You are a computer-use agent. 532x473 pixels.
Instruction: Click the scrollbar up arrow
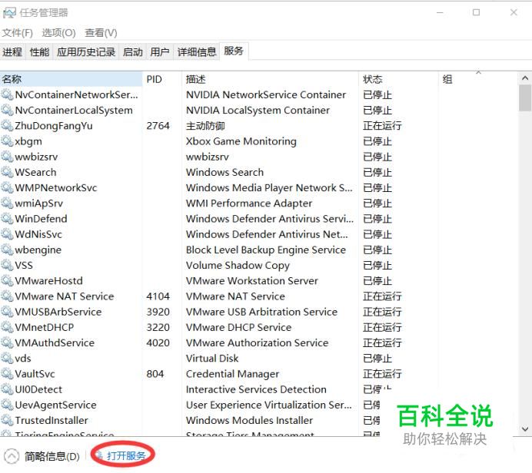click(x=525, y=78)
